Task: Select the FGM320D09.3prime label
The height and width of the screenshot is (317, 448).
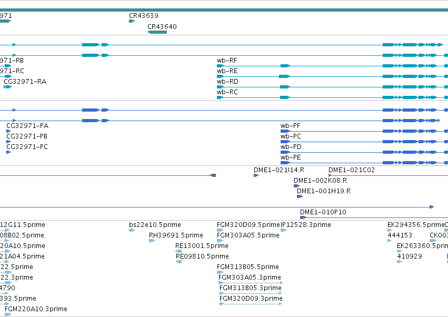Action: click(x=251, y=299)
